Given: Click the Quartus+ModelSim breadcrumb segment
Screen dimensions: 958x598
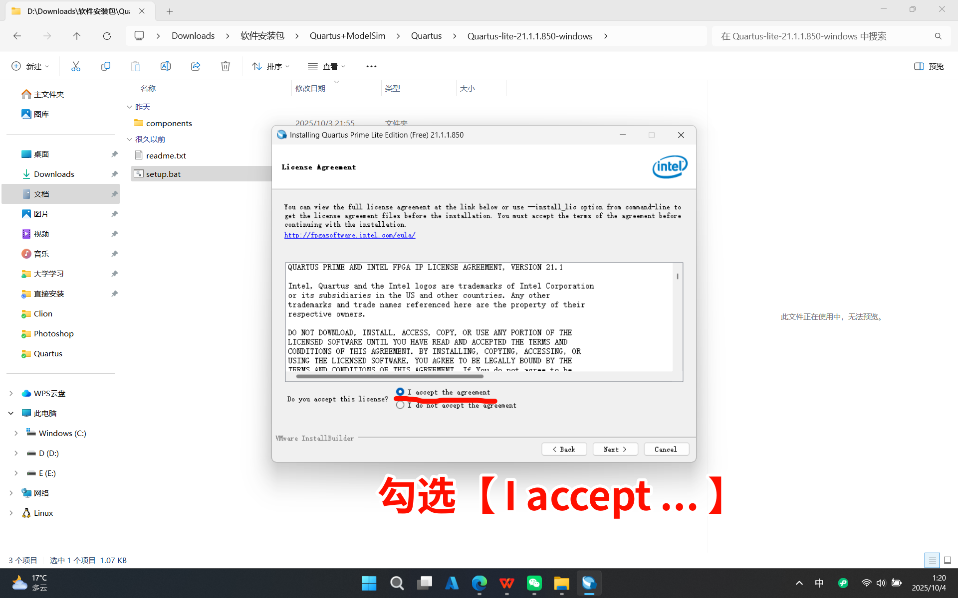Looking at the screenshot, I should tap(348, 36).
